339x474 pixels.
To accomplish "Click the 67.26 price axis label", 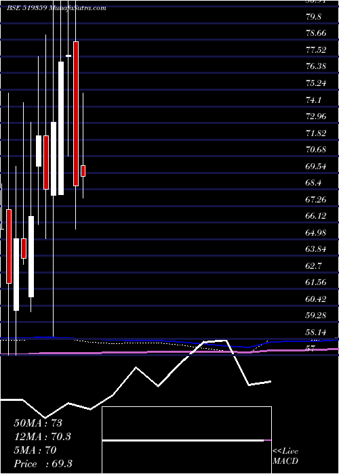I will click(x=316, y=199).
